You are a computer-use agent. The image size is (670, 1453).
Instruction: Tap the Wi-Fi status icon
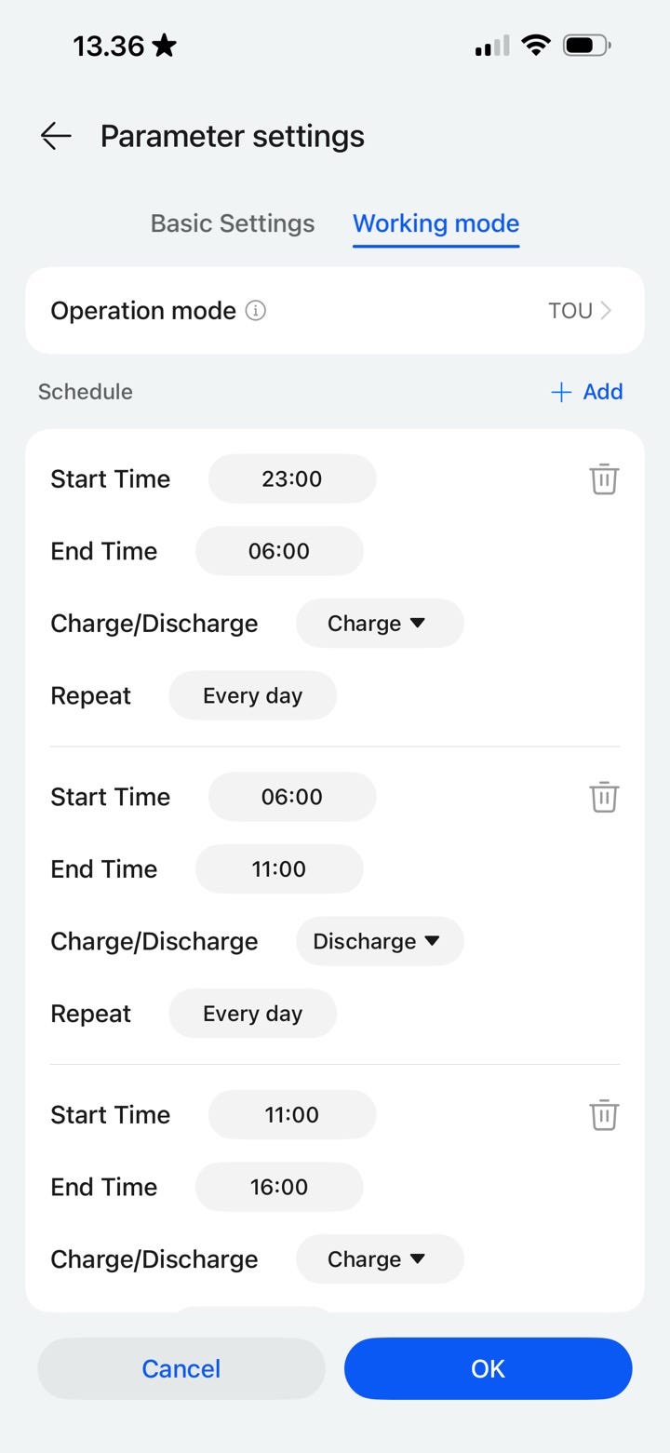535,45
